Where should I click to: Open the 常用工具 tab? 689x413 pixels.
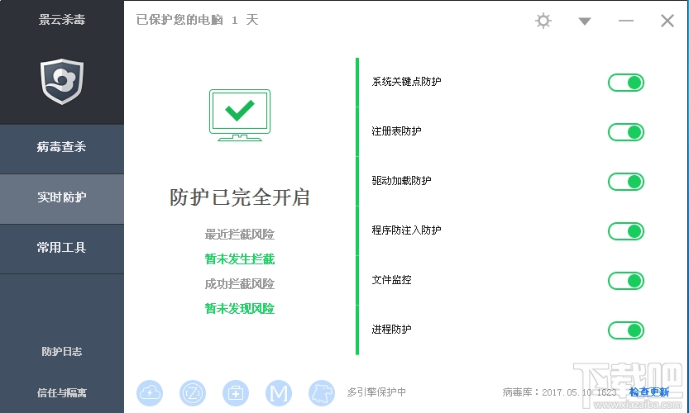61,248
